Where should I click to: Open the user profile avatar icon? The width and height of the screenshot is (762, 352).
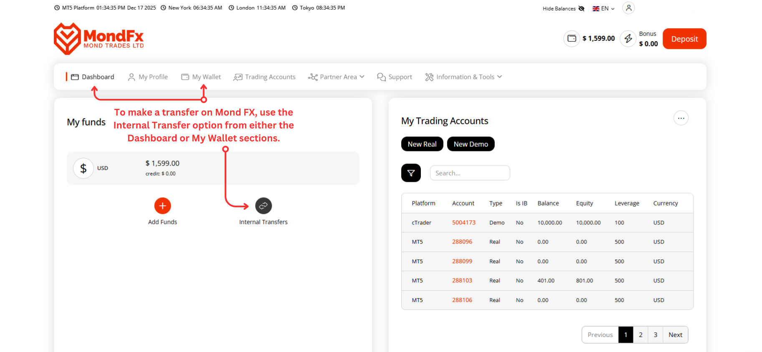[x=628, y=8]
